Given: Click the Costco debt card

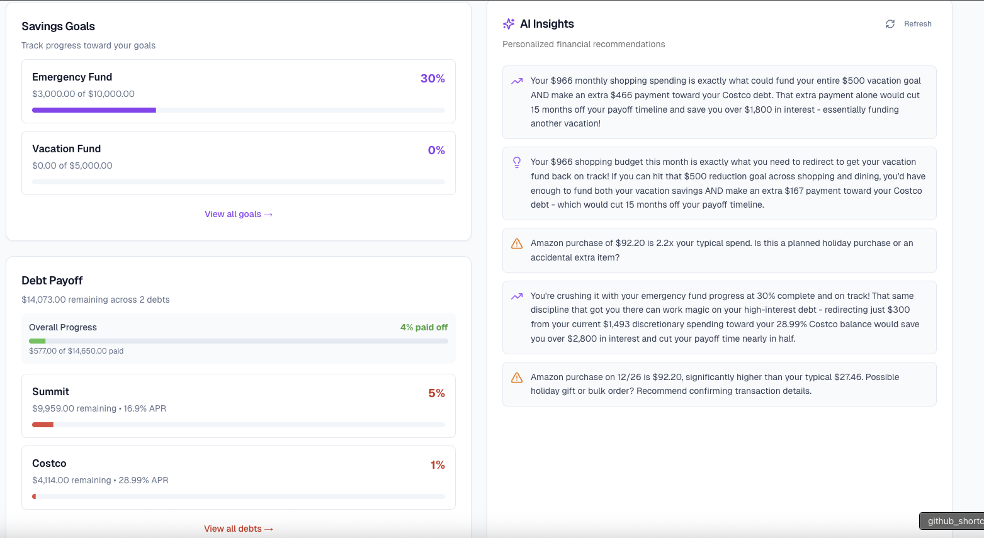Looking at the screenshot, I should pyautogui.click(x=239, y=478).
